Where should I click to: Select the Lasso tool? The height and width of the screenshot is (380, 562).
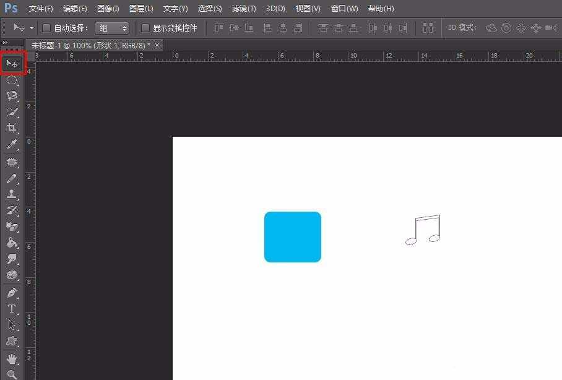tap(11, 96)
